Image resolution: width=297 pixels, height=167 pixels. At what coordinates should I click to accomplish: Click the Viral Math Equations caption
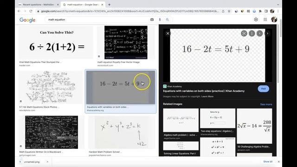point(40,62)
